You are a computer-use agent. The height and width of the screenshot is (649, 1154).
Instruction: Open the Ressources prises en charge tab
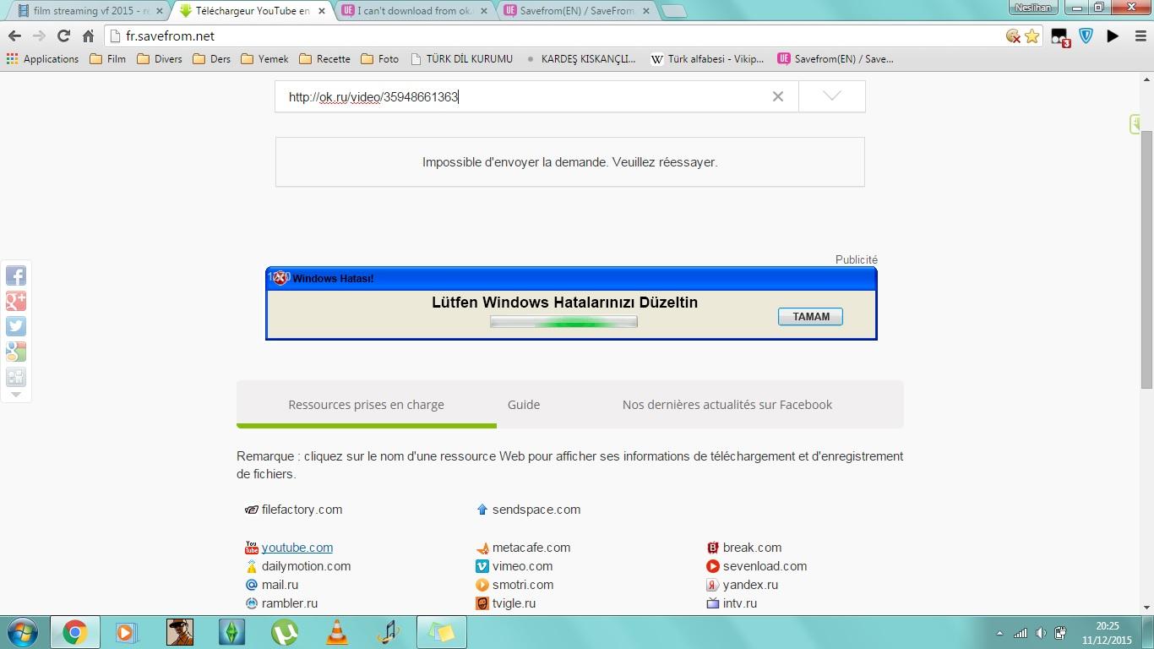click(366, 405)
